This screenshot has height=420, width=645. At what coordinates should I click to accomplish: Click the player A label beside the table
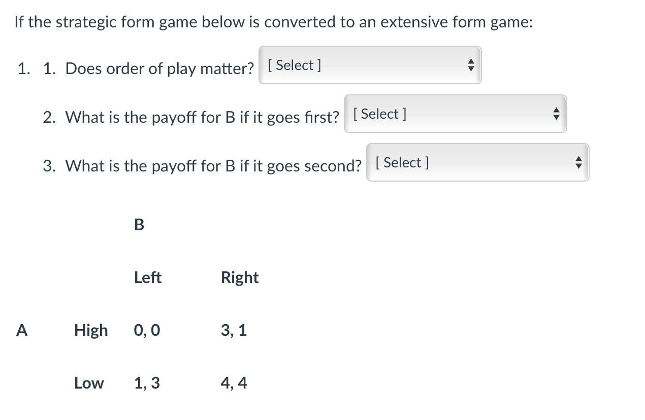pyautogui.click(x=21, y=330)
